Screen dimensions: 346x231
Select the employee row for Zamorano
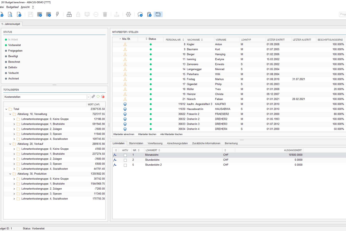point(194,64)
